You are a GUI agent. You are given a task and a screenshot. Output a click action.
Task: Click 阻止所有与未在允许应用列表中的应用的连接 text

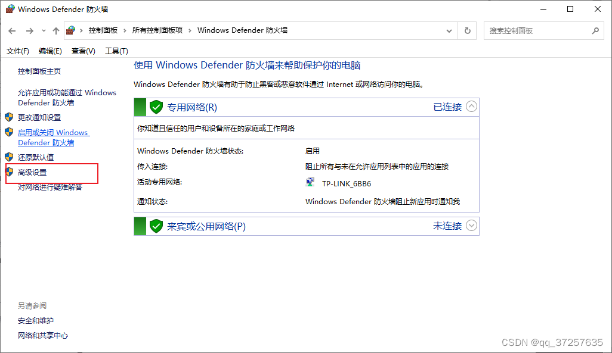(377, 167)
